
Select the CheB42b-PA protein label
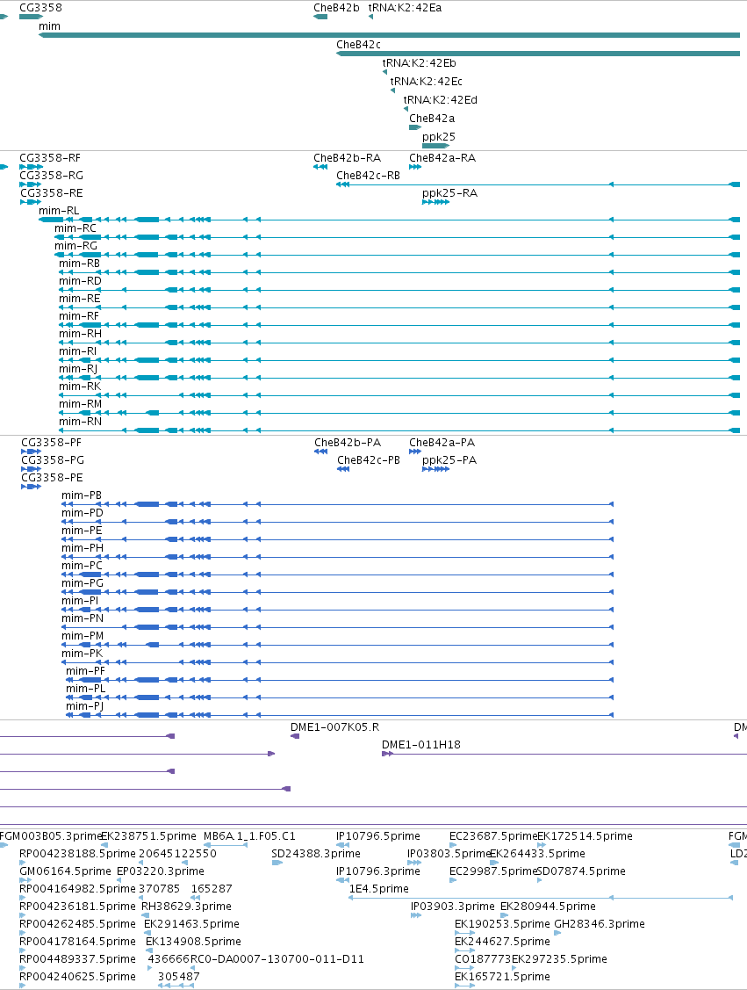click(348, 443)
